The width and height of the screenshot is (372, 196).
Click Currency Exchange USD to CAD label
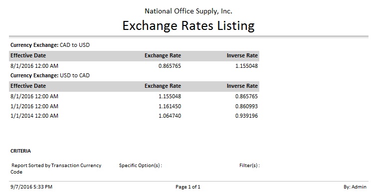point(50,75)
